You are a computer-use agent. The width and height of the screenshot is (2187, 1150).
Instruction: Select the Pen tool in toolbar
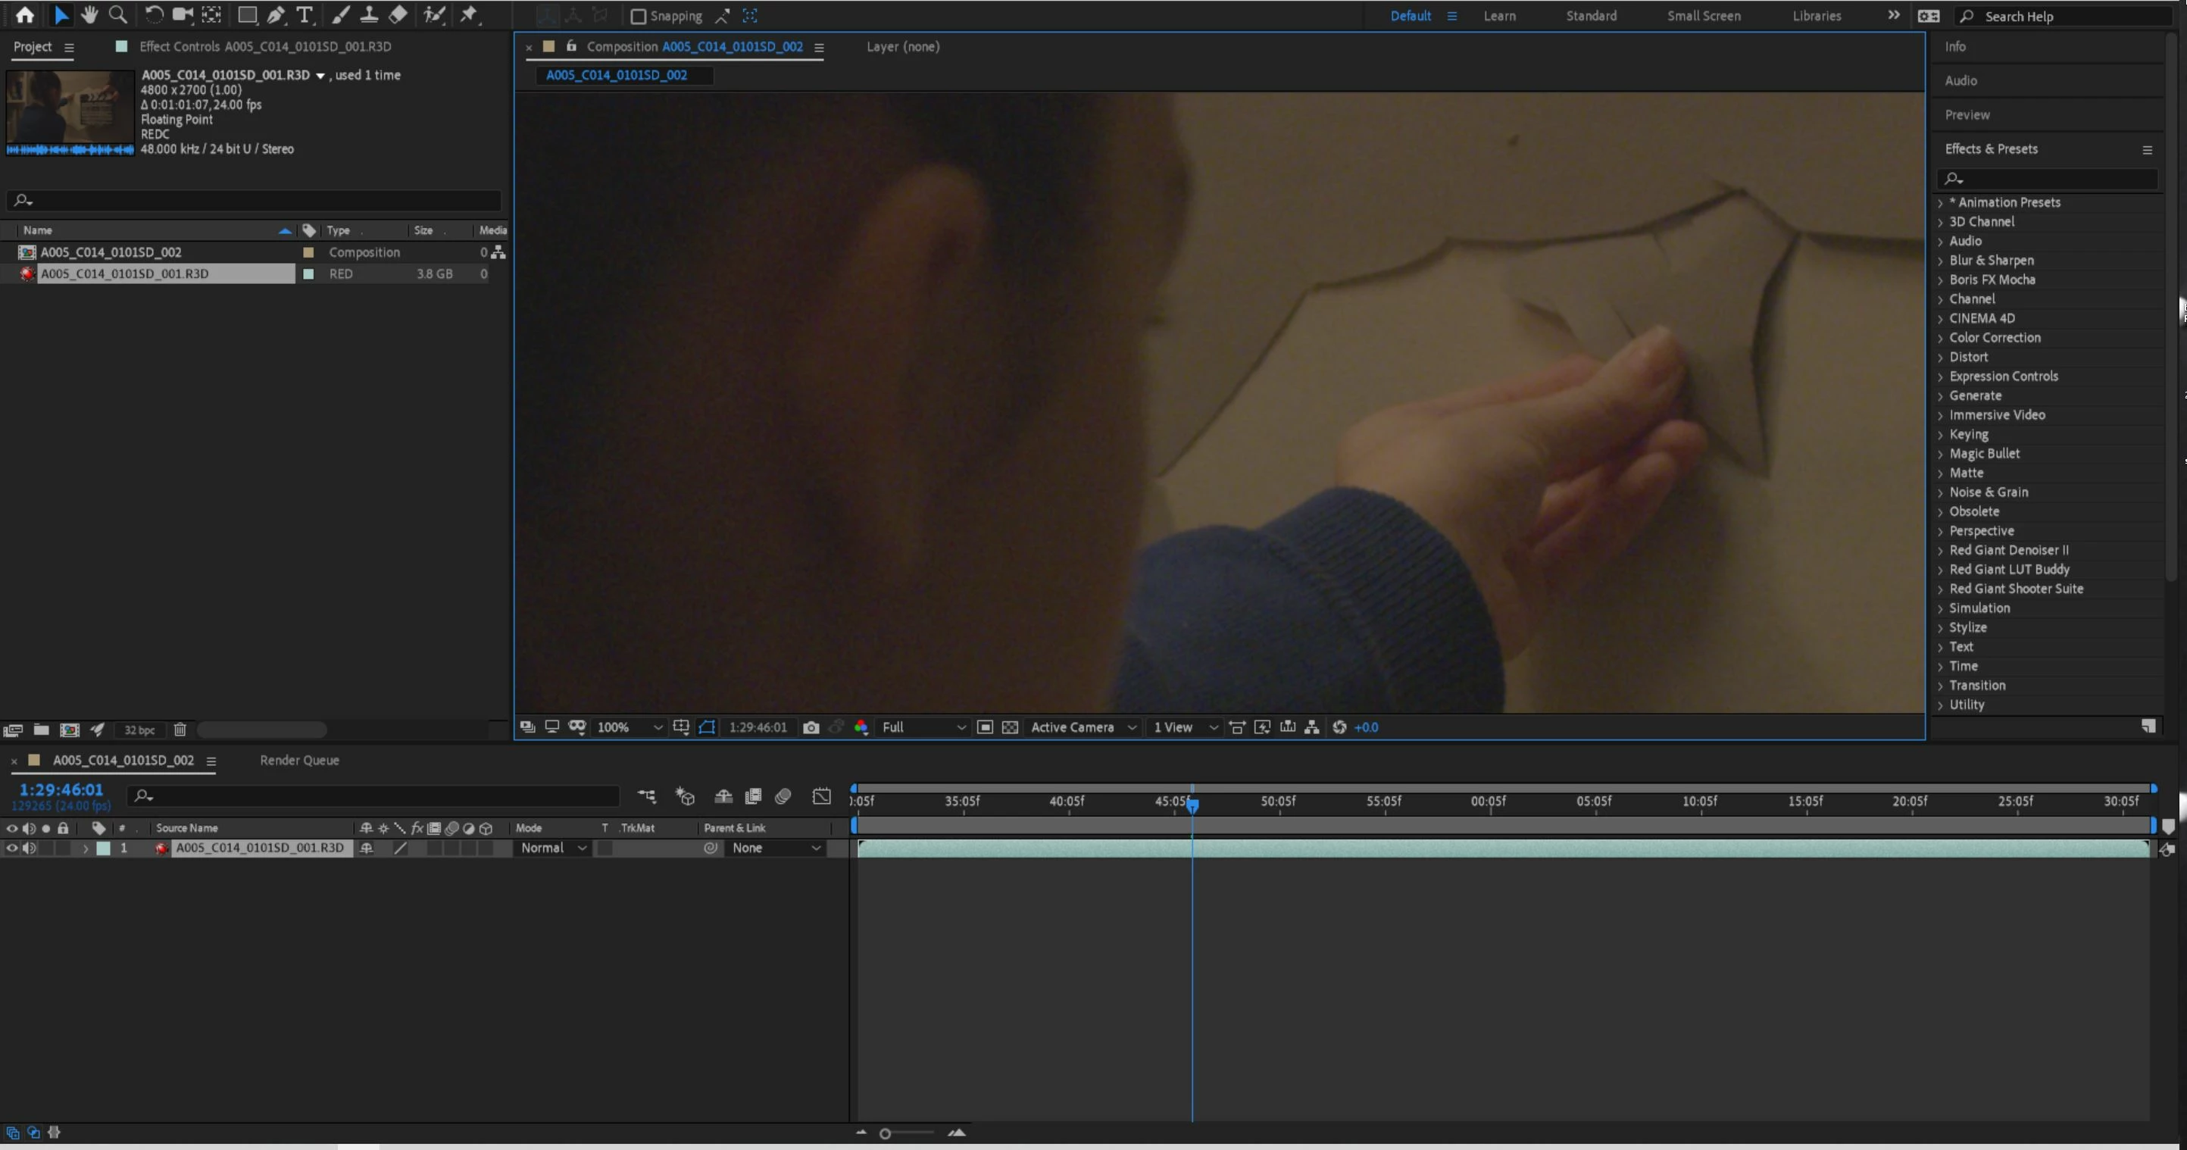tap(276, 15)
